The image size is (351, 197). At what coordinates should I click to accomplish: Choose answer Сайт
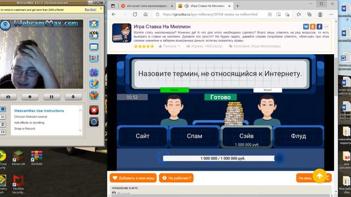coord(143,136)
